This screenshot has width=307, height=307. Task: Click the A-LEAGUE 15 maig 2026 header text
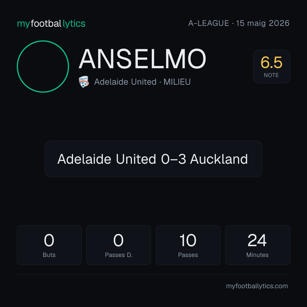point(239,23)
